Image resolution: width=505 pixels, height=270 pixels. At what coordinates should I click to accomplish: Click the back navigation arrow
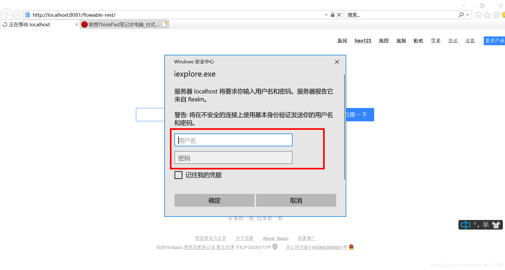6,15
